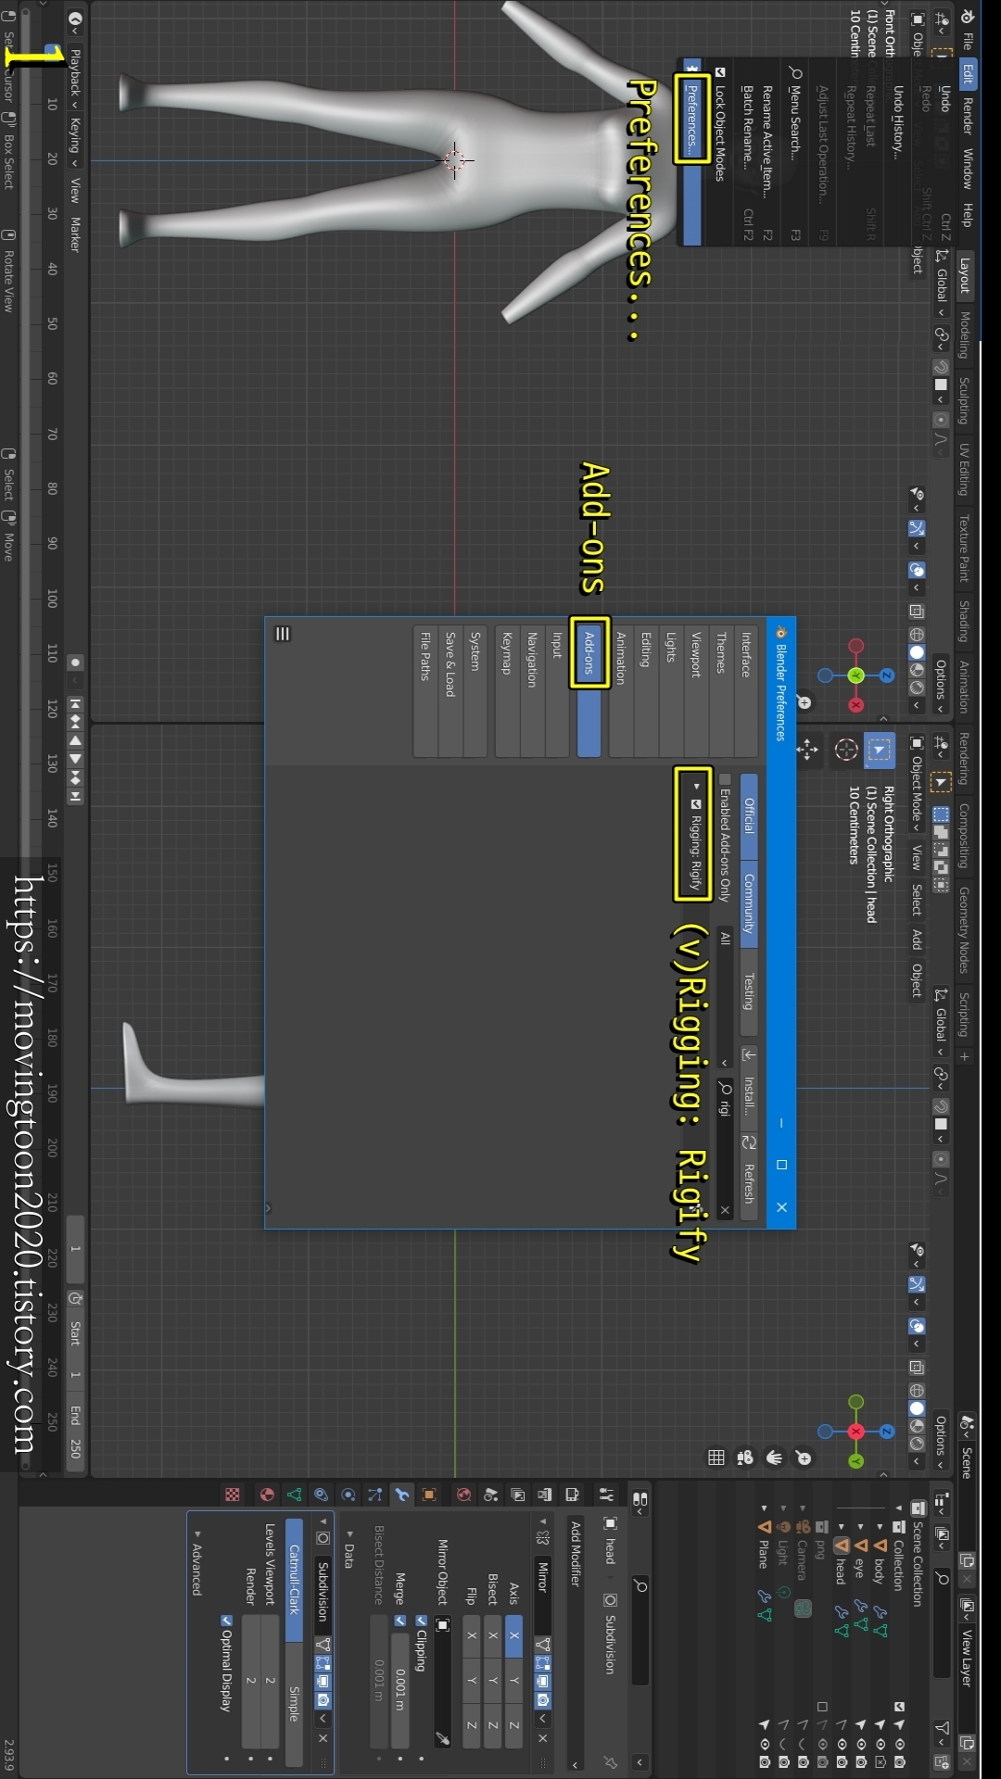Select the Select Box tool in right viewport
This screenshot has height=1779, width=1001.
coord(880,749)
